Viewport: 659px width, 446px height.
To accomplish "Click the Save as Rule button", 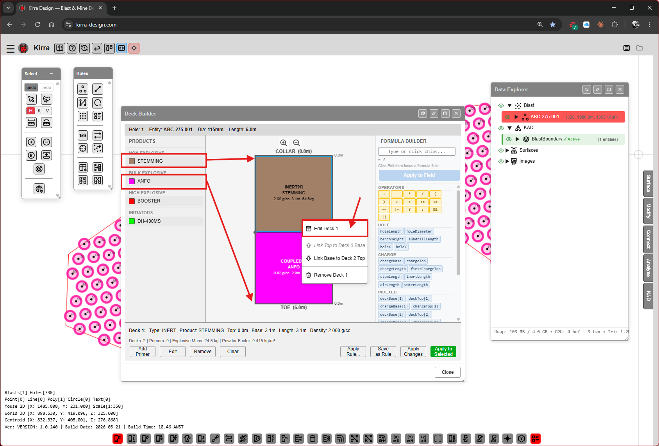I will pyautogui.click(x=383, y=352).
